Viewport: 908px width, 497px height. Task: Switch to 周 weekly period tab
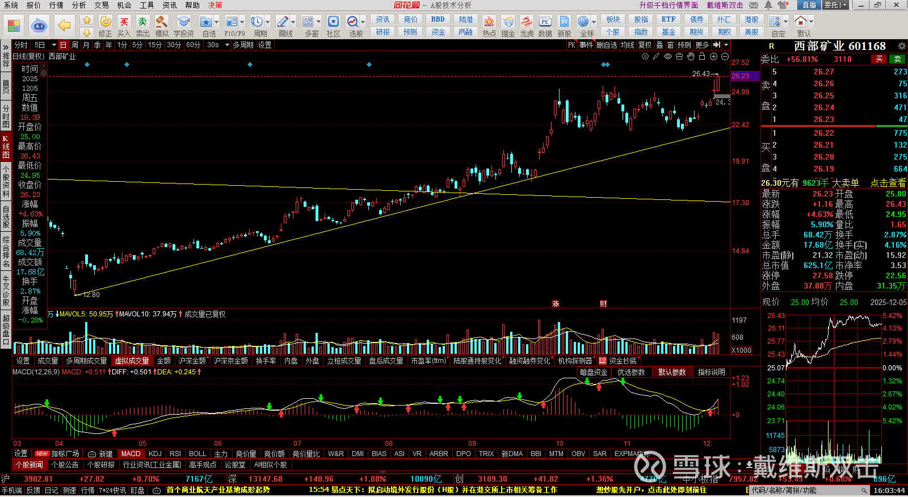tap(75, 45)
